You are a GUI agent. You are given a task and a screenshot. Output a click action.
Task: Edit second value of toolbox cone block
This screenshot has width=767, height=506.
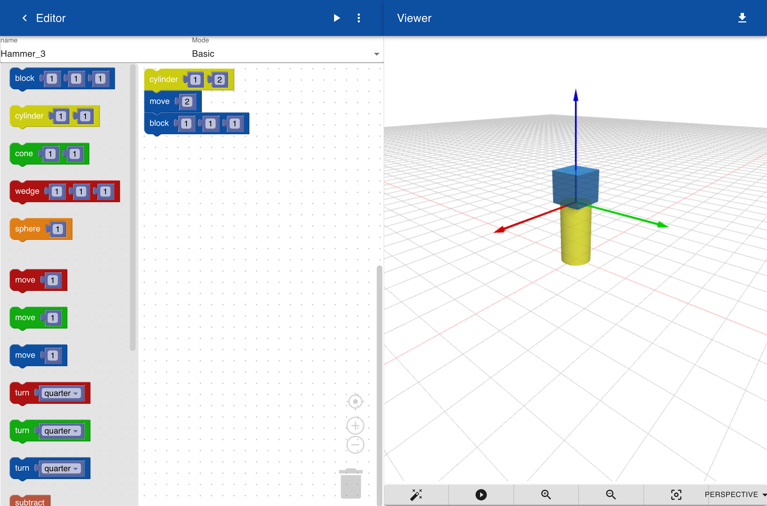pos(74,154)
